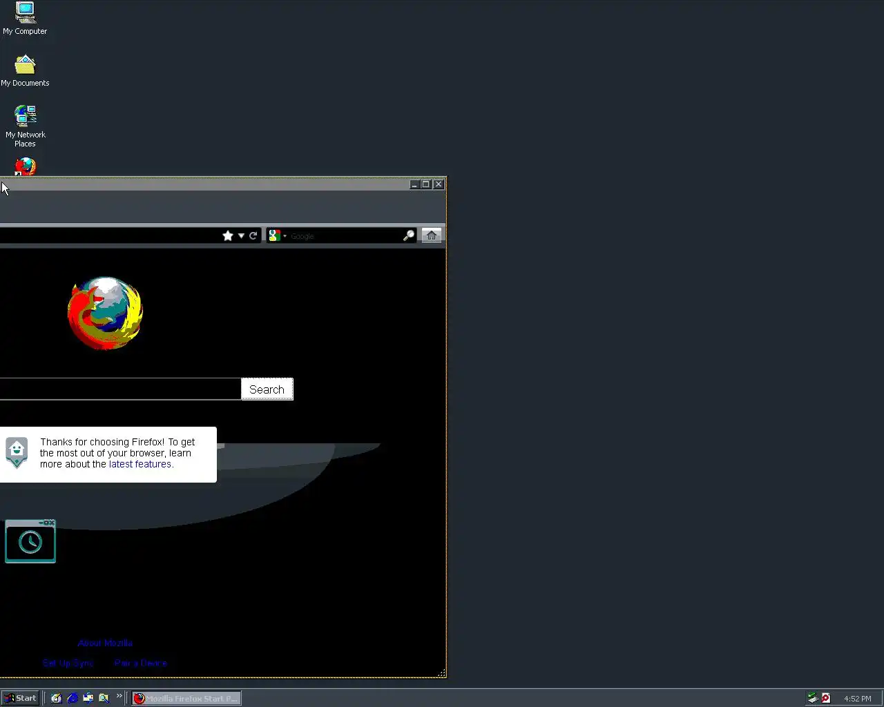Show Desktop from the quick launch bar
Image resolution: width=884 pixels, height=707 pixels.
click(57, 698)
